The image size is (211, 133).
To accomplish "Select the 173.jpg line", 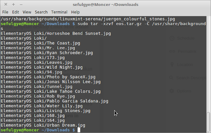I will 33,58.
